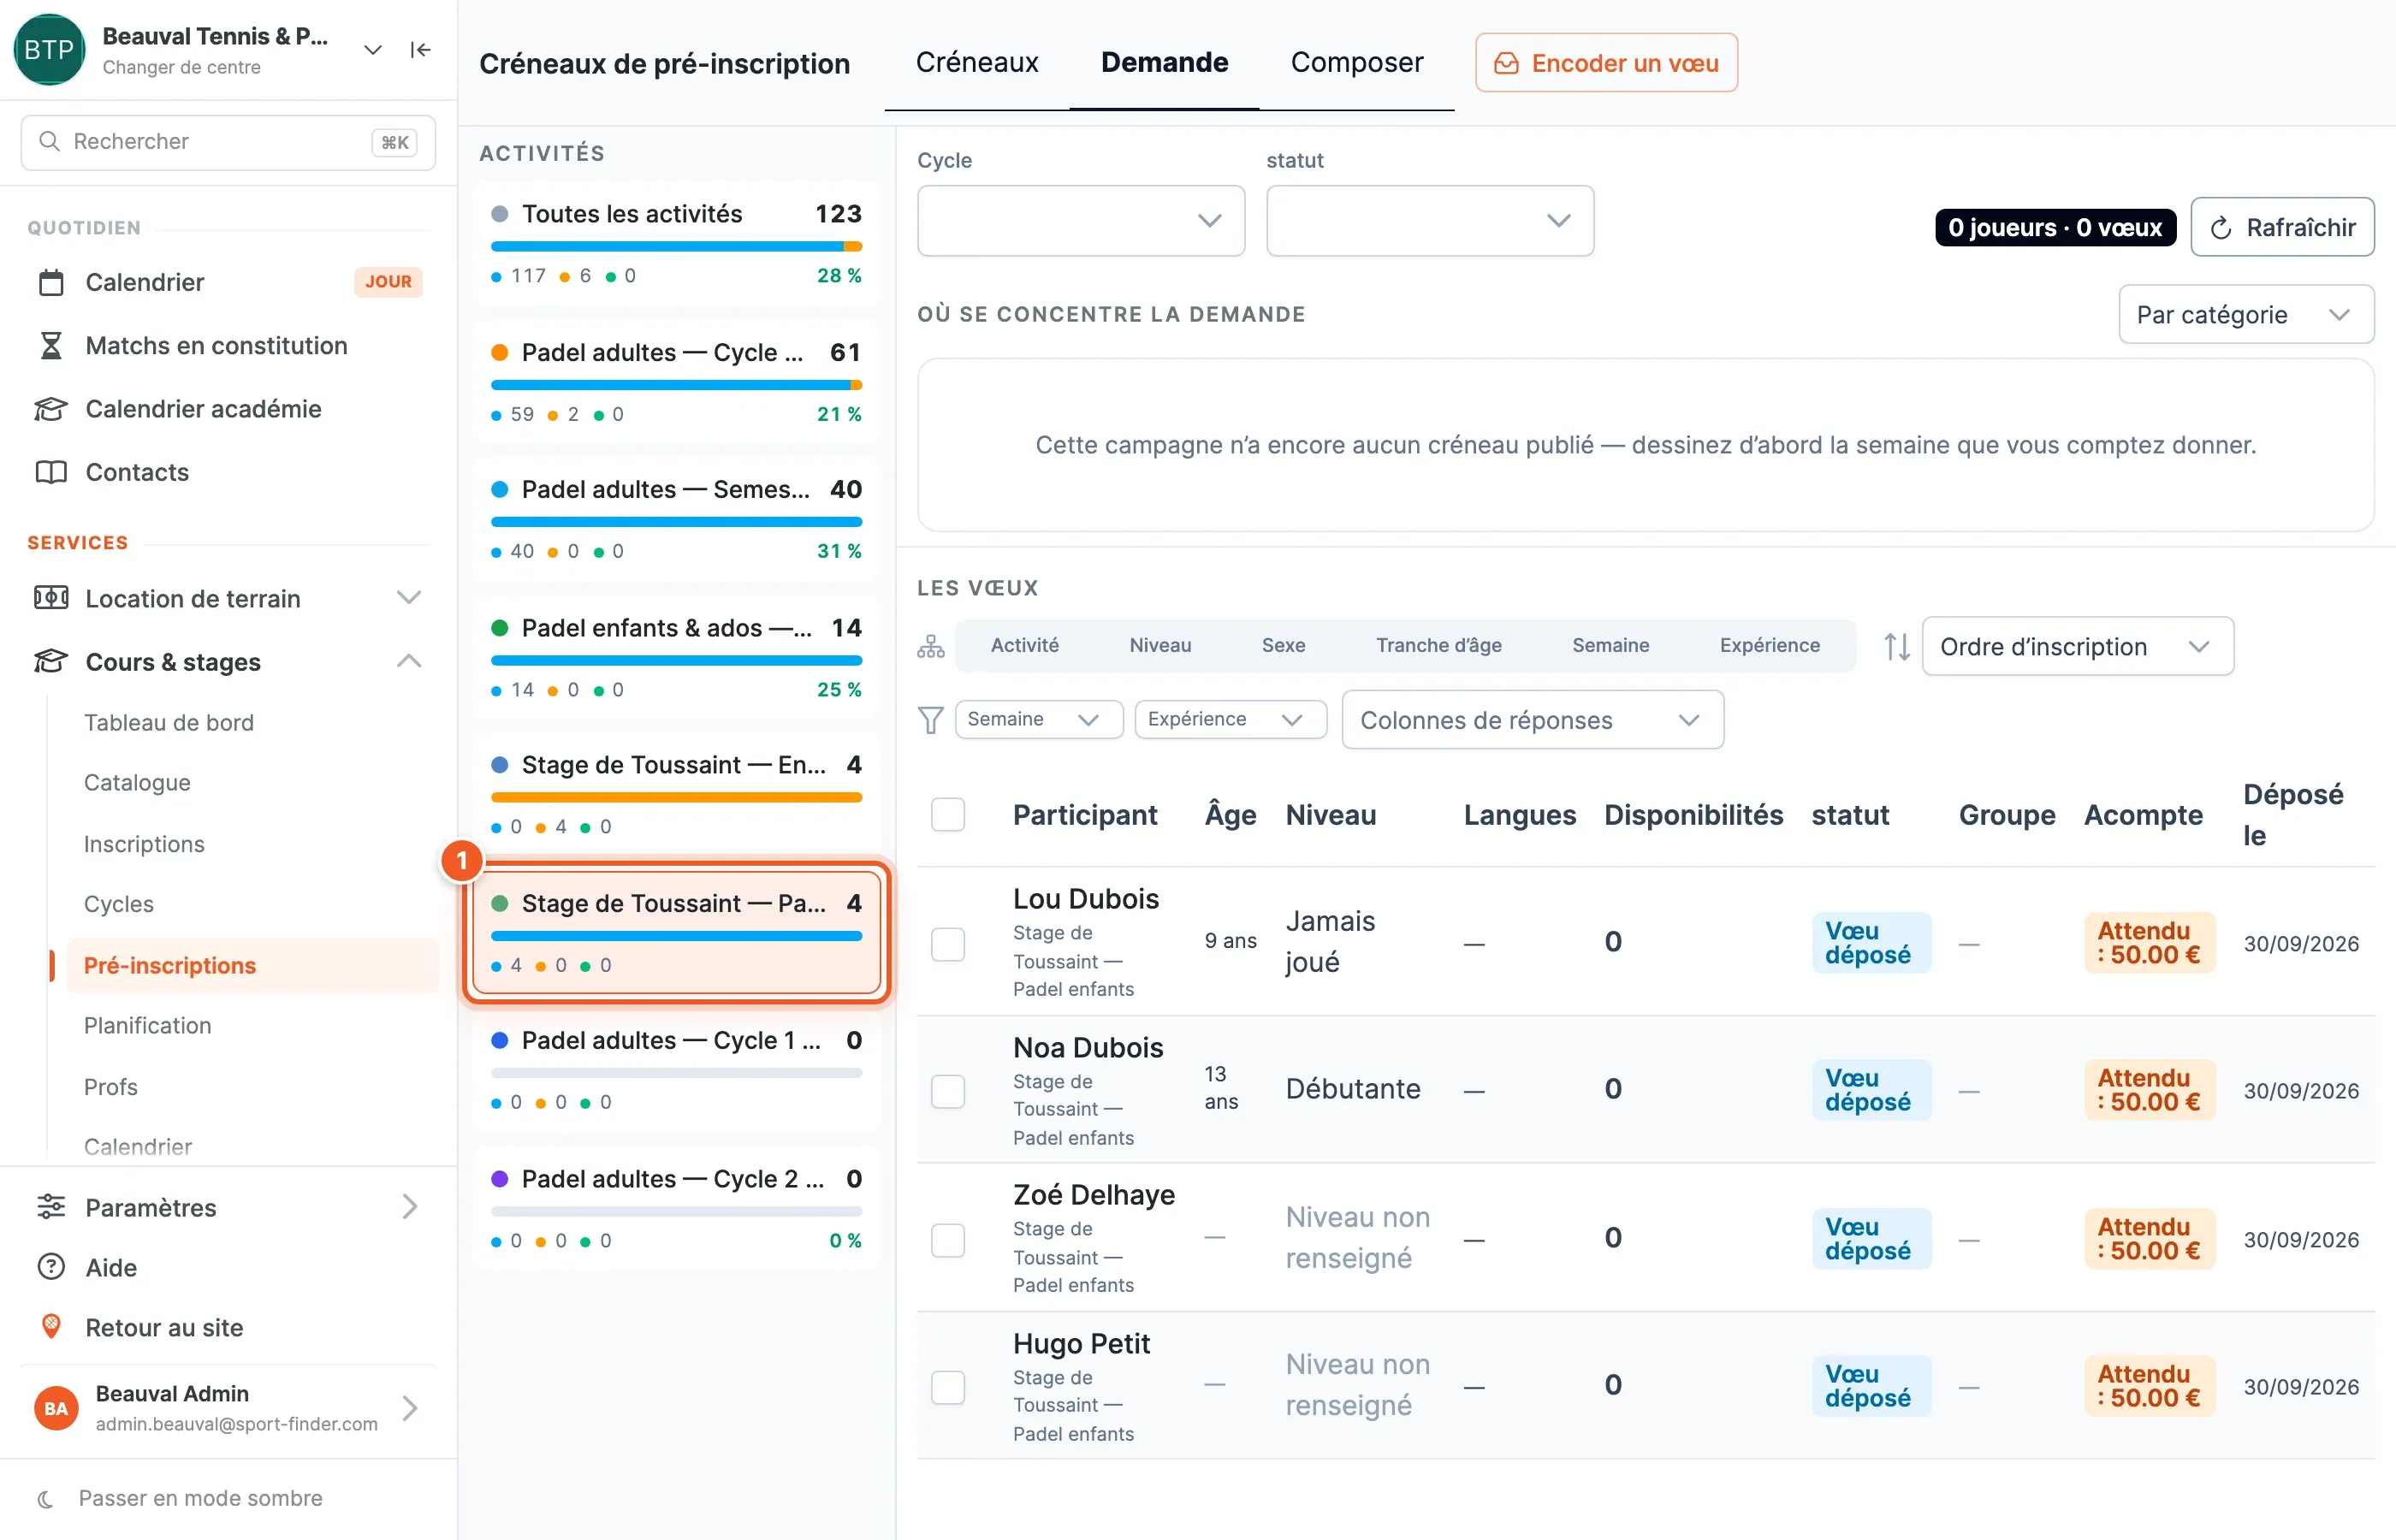Click the filter funnel icon
This screenshot has height=1540, width=2396.
[930, 720]
